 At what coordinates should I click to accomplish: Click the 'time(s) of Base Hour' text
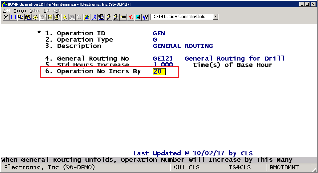point(233,65)
